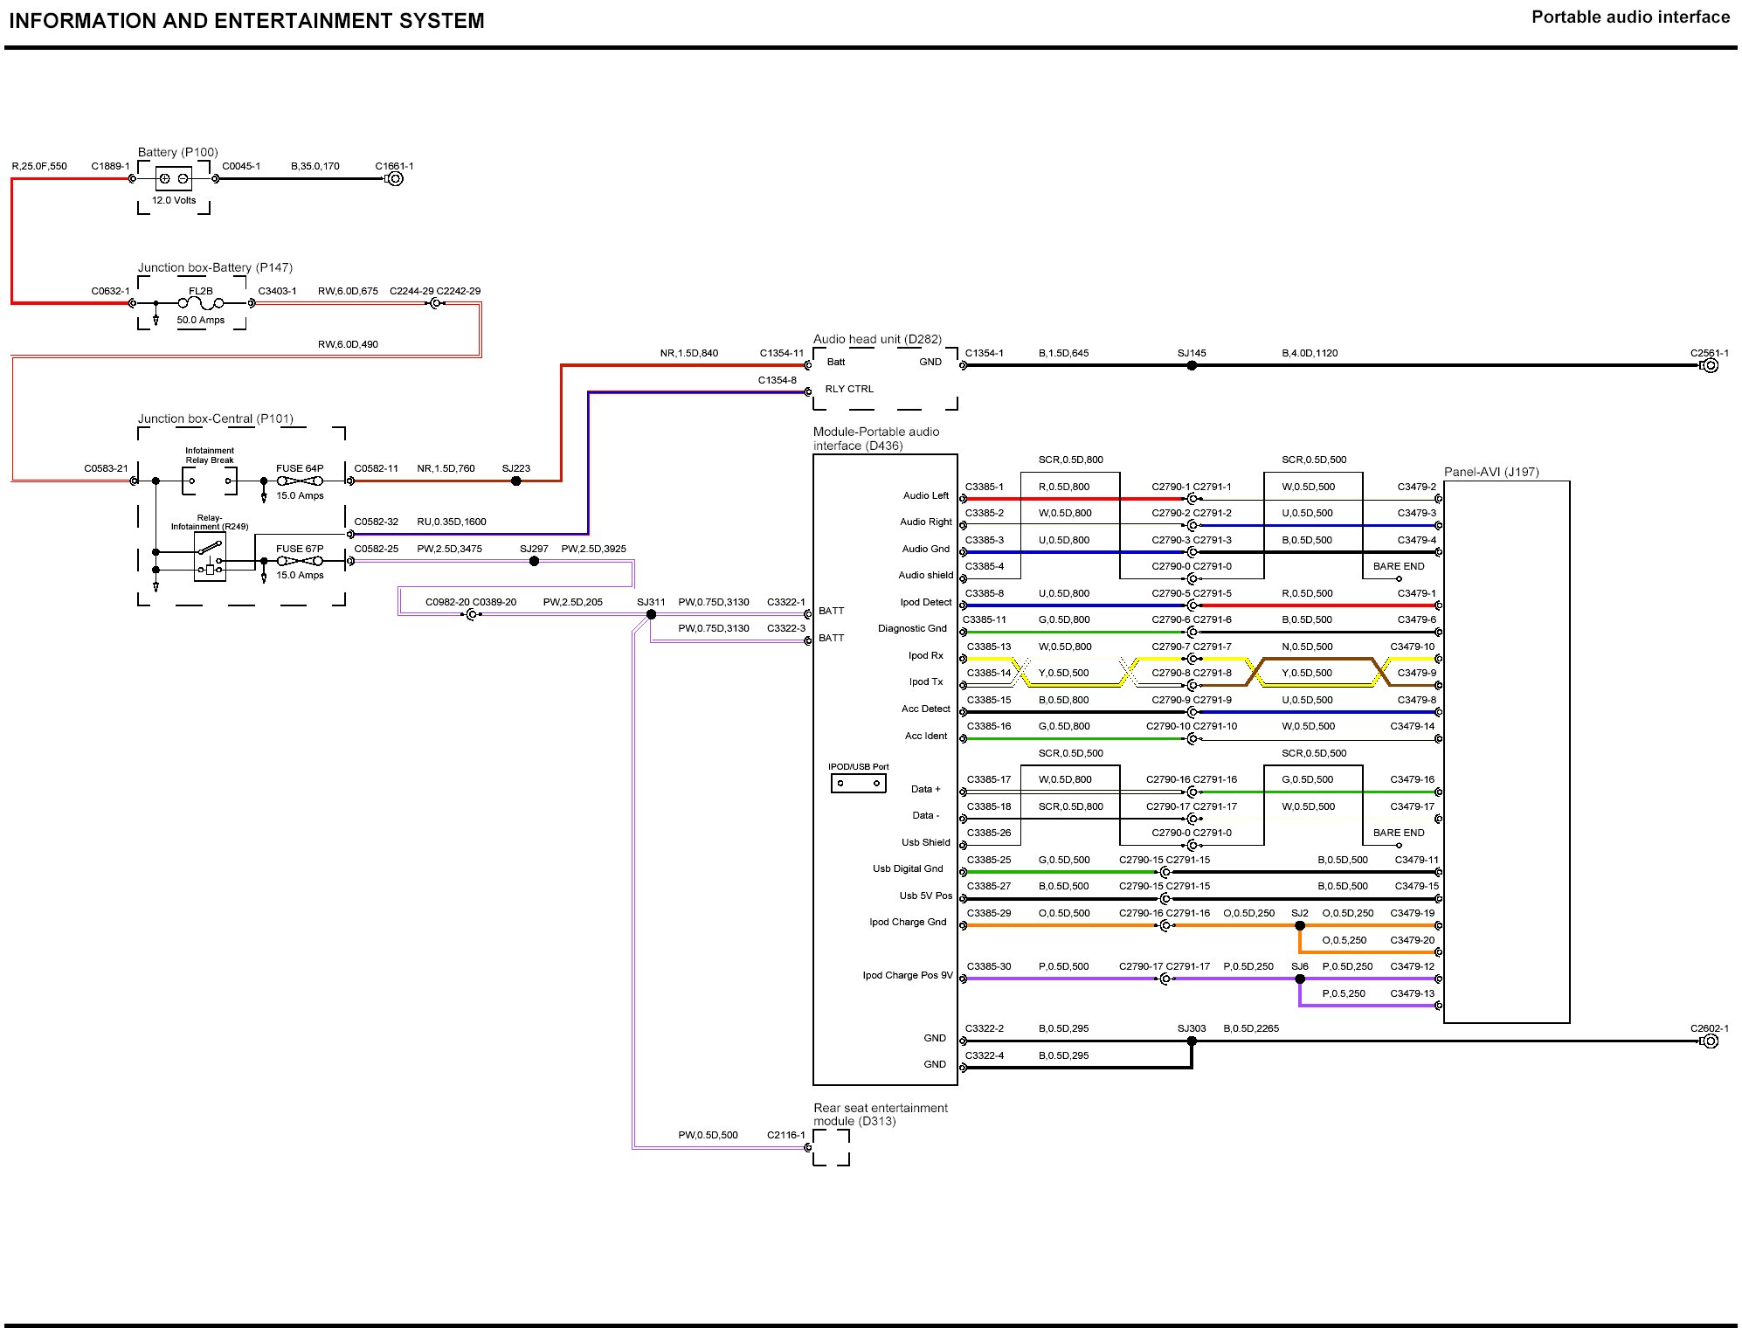Viewport: 1742px width, 1335px height.
Task: Click the C2561-1 ground eyelet symbol
Action: tap(1711, 366)
